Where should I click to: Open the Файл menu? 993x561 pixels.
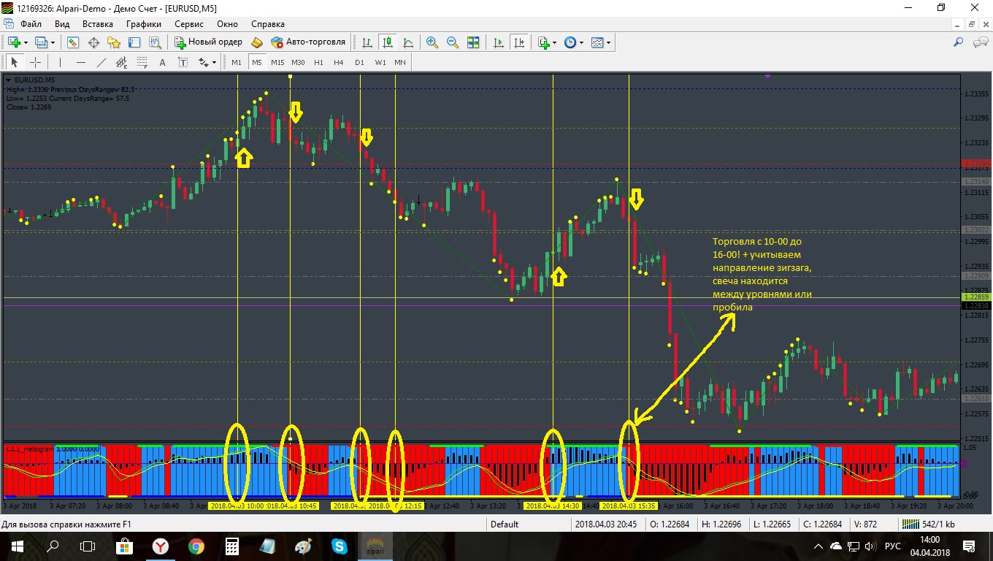tap(31, 24)
